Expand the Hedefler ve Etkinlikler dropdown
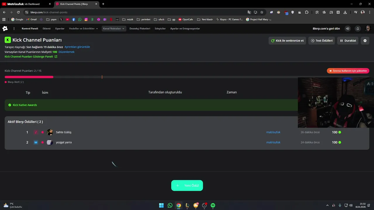The width and height of the screenshot is (374, 210). click(x=83, y=29)
